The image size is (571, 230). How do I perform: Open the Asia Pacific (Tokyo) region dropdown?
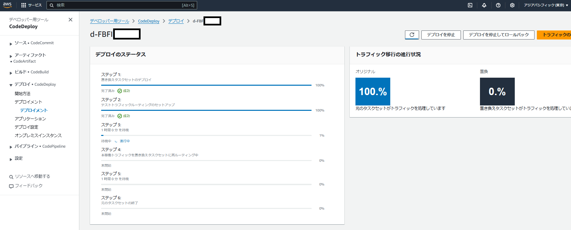[x=546, y=5]
